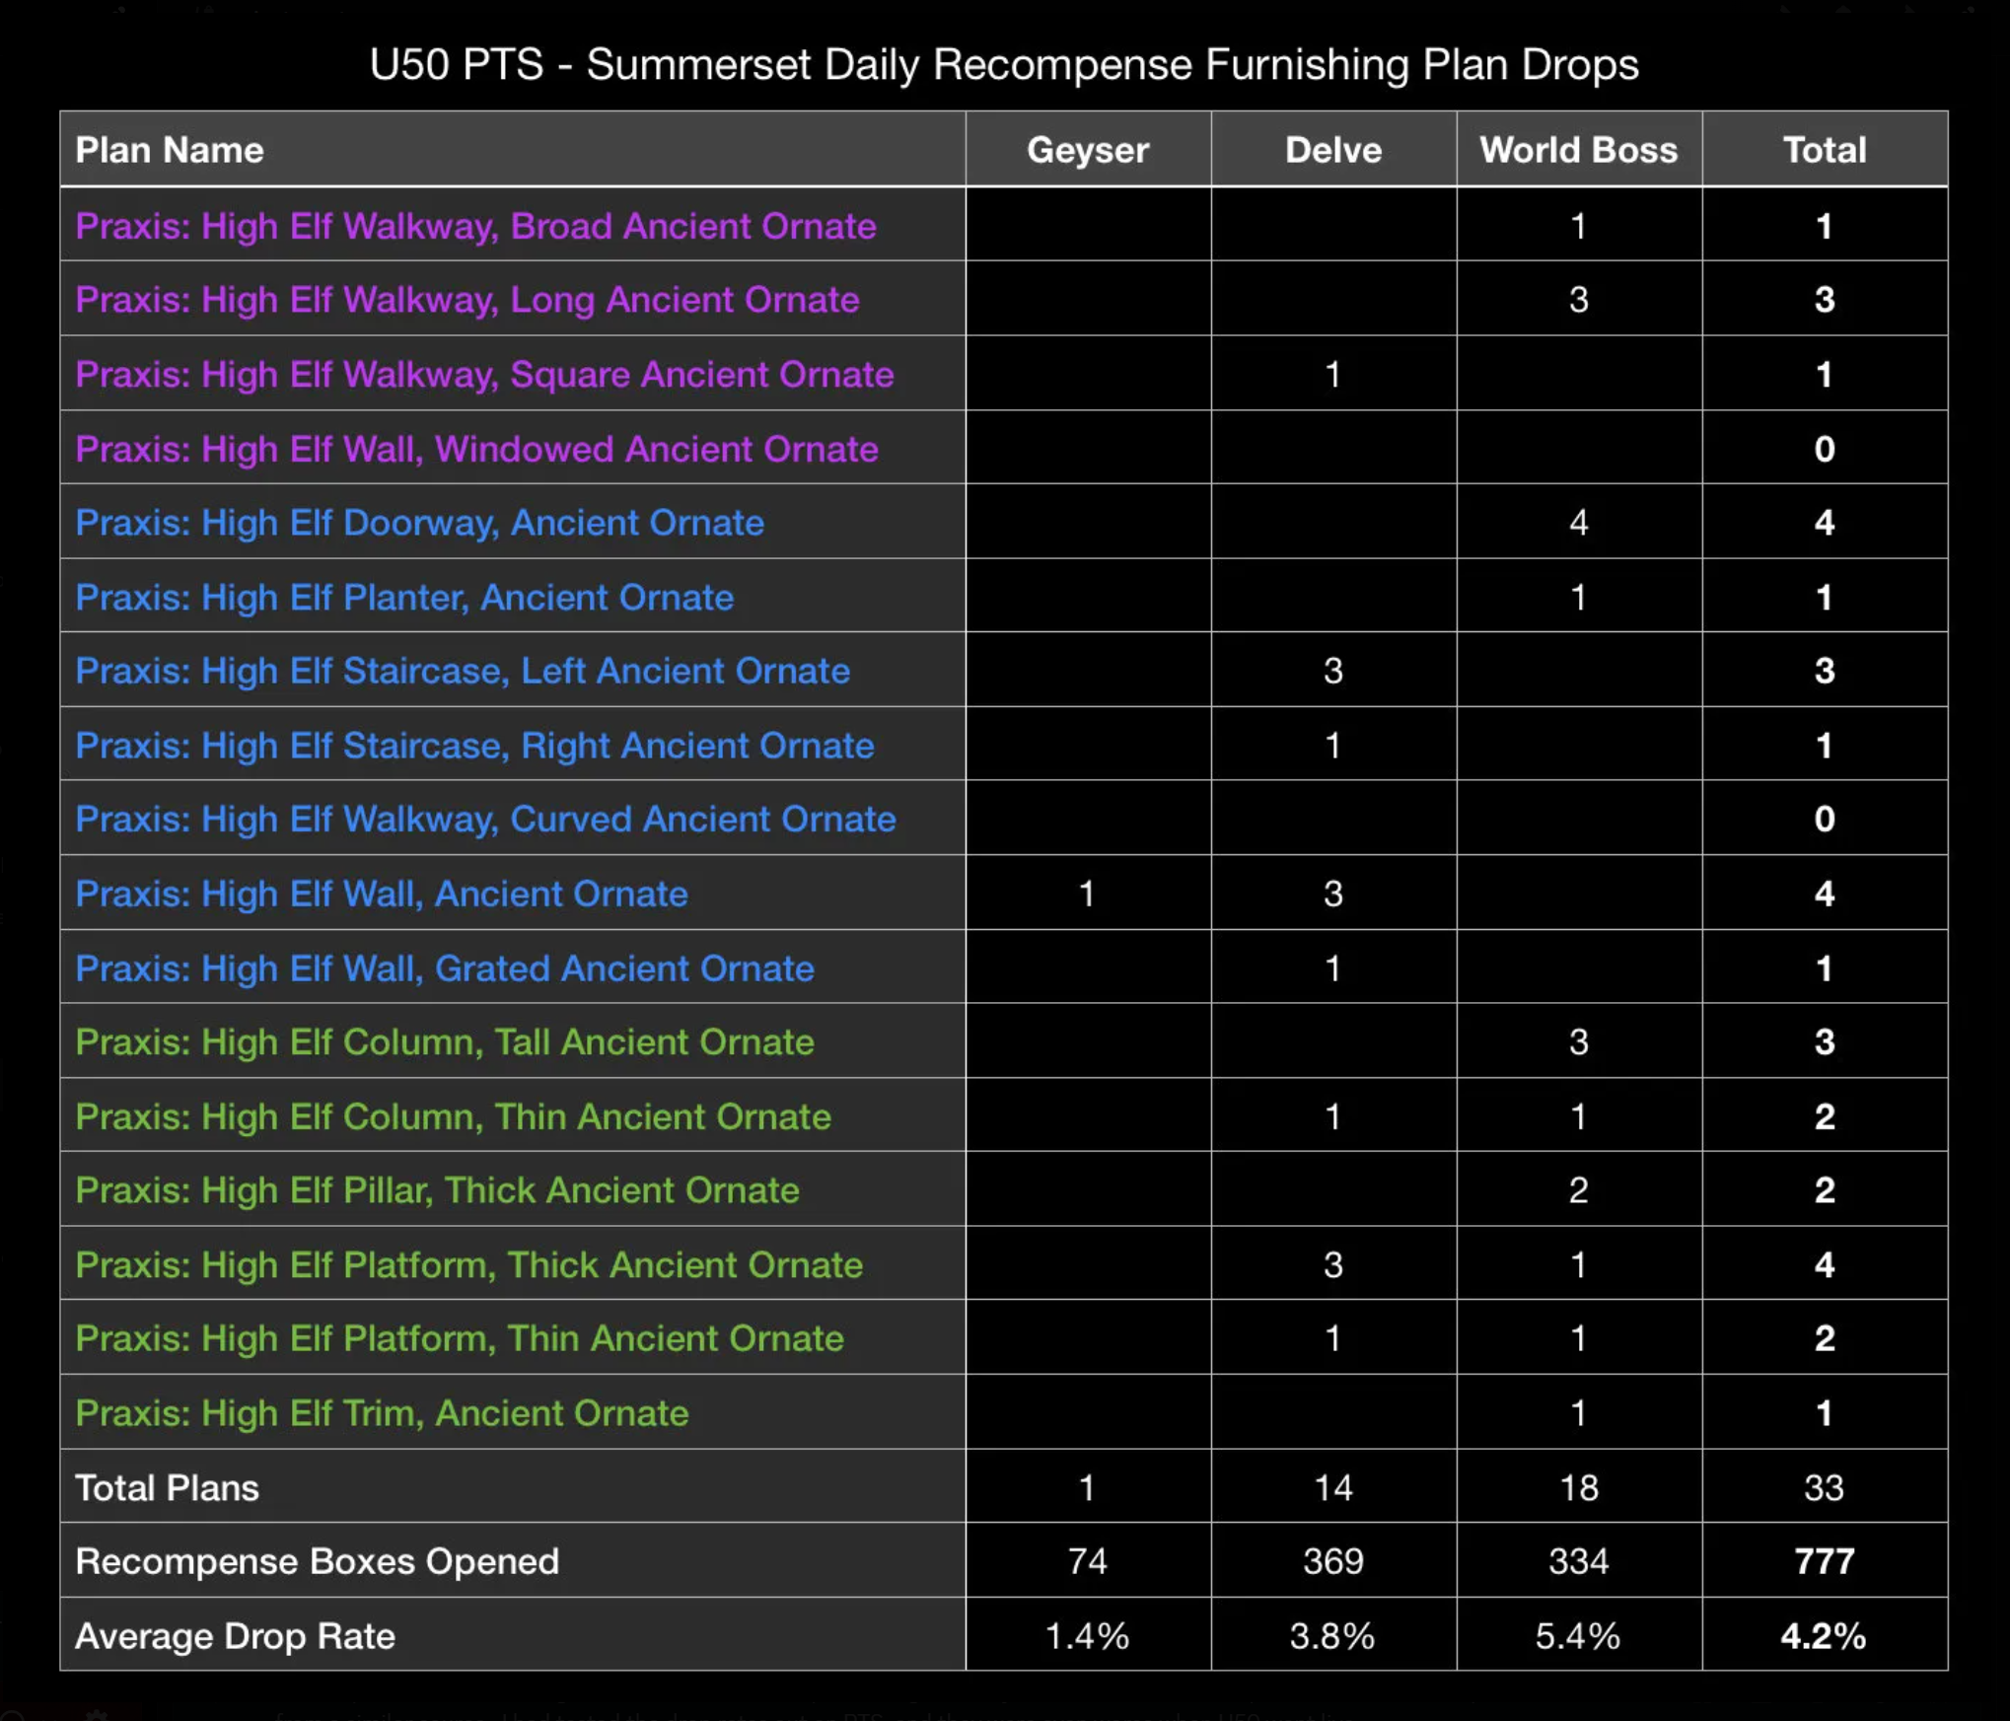Select the Geyser column header
Screen dimensions: 2010x1721
[1088, 150]
